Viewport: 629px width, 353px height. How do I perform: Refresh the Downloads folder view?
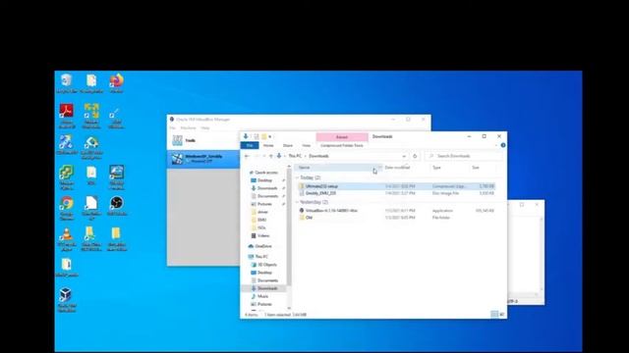click(415, 156)
